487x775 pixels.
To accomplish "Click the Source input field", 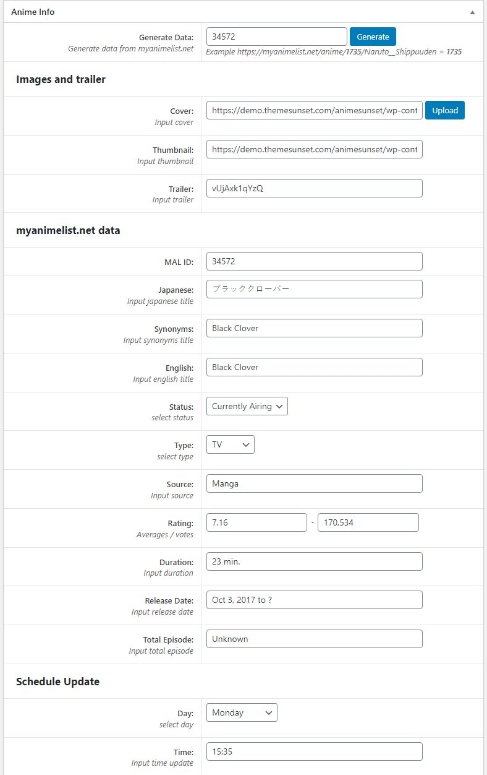I will pos(314,483).
